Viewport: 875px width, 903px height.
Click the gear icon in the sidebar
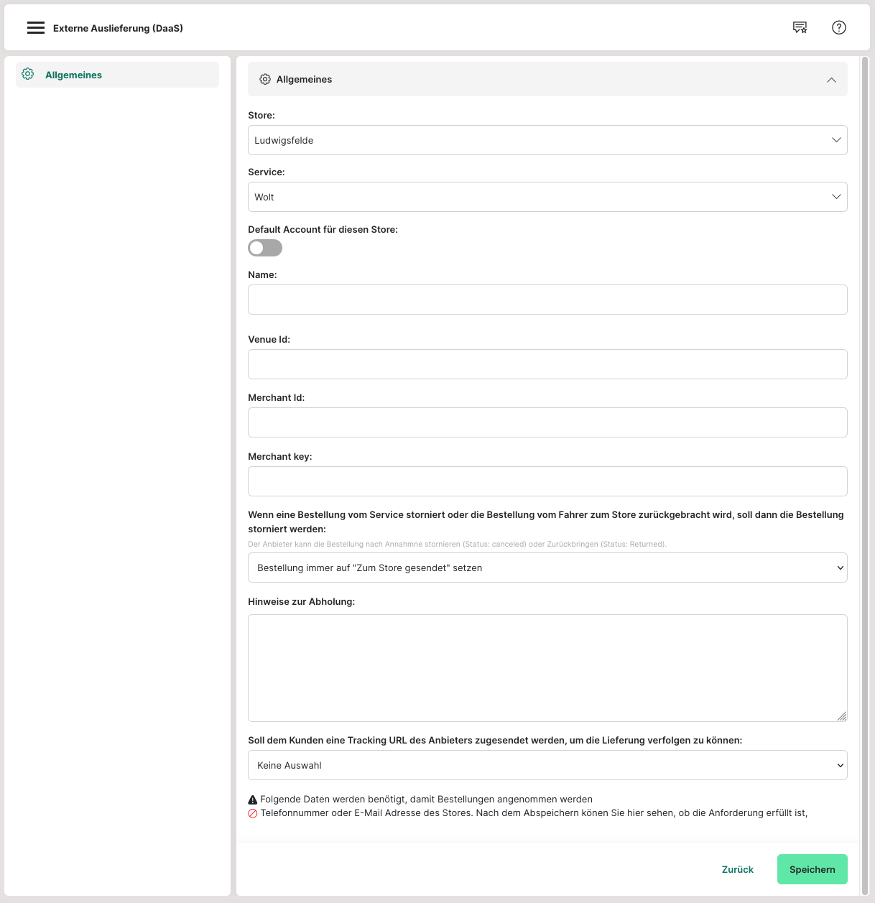coord(28,74)
